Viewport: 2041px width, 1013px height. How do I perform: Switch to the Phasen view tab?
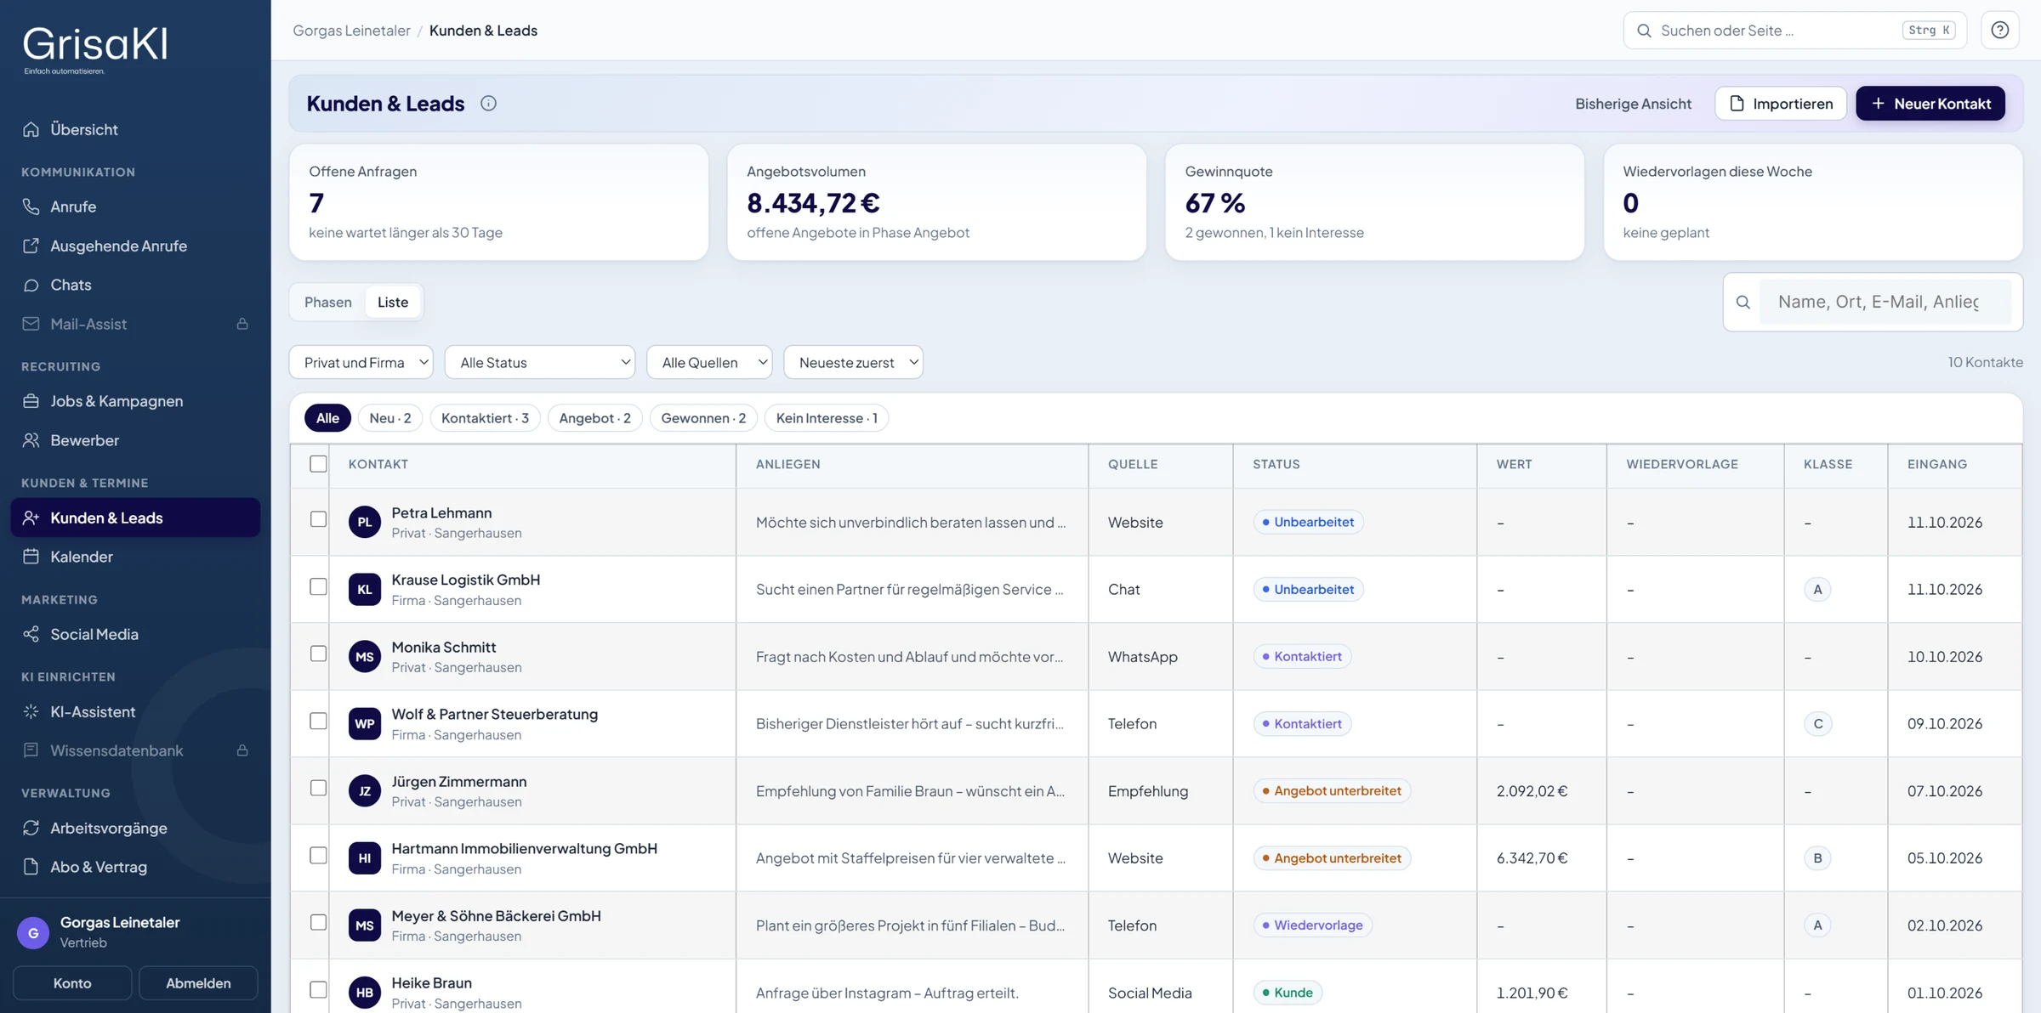[327, 302]
